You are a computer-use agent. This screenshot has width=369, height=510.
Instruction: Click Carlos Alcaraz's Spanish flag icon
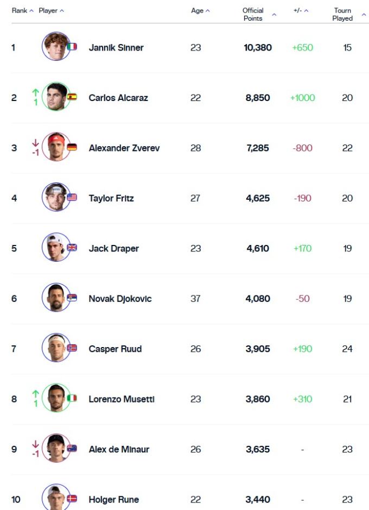click(x=72, y=97)
